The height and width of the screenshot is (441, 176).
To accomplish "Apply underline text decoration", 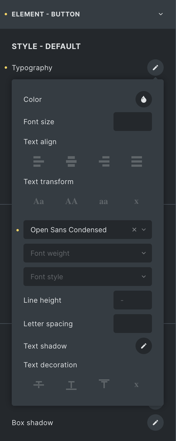I will [71, 385].
